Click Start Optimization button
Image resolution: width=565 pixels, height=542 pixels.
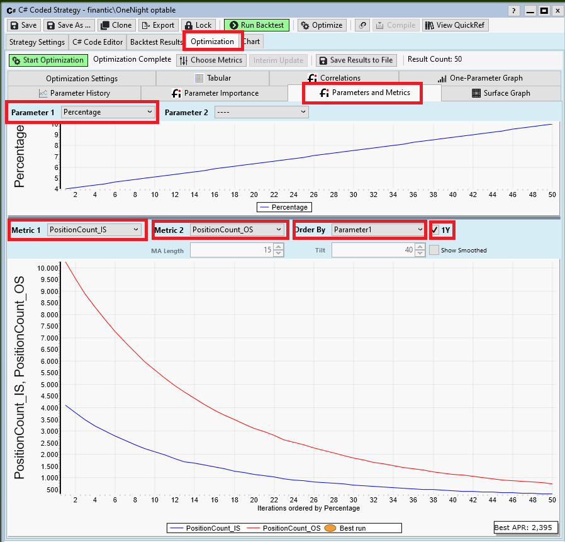48,60
